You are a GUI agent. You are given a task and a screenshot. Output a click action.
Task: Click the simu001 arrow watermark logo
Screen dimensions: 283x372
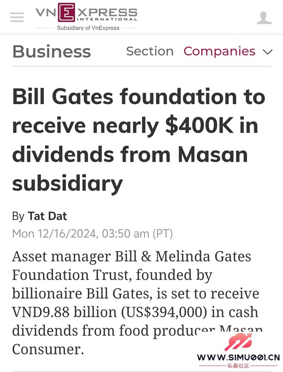(239, 342)
